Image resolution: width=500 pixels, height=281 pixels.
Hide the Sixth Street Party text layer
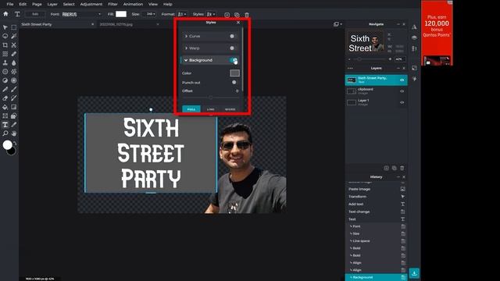point(402,80)
